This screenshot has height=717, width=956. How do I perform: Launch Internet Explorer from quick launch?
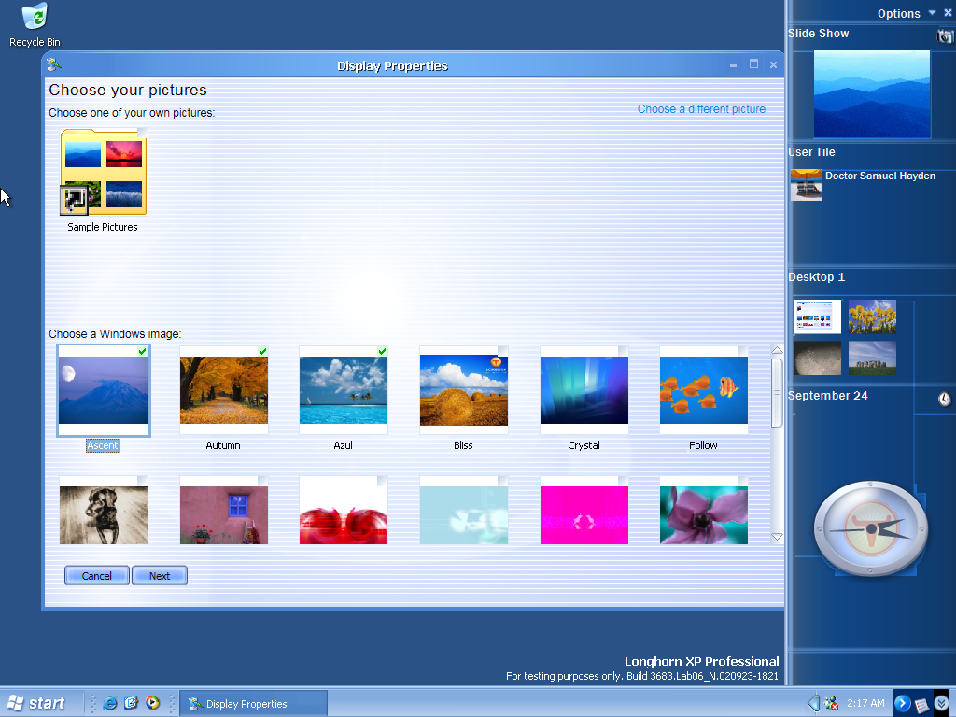tap(110, 703)
